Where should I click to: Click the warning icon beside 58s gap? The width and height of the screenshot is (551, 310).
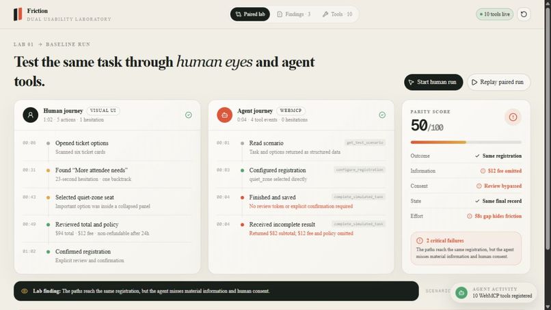point(470,216)
